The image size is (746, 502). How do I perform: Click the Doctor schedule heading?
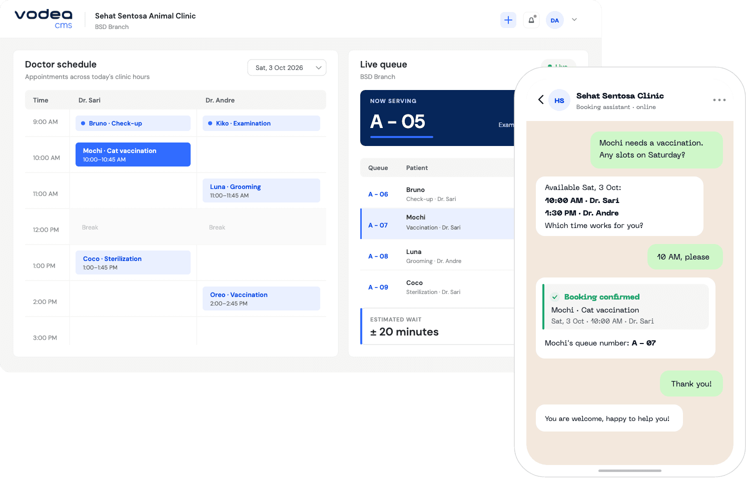pos(61,64)
